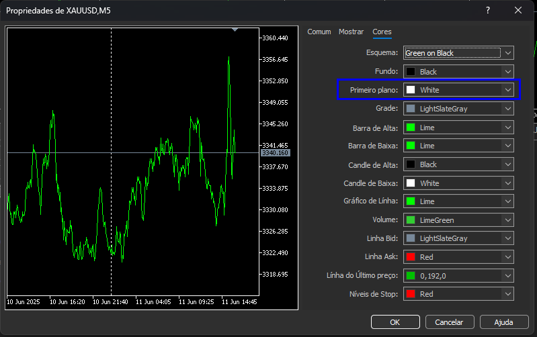Click the lime Barra de Baixa swatch
Image resolution: width=537 pixels, height=337 pixels.
411,146
